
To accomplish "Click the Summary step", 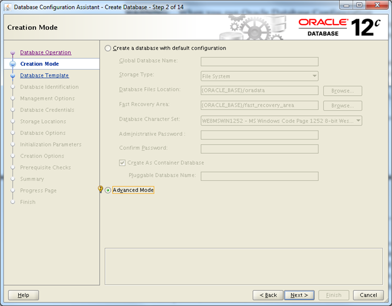I will [x=32, y=179].
